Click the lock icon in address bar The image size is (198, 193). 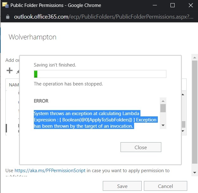[8, 17]
